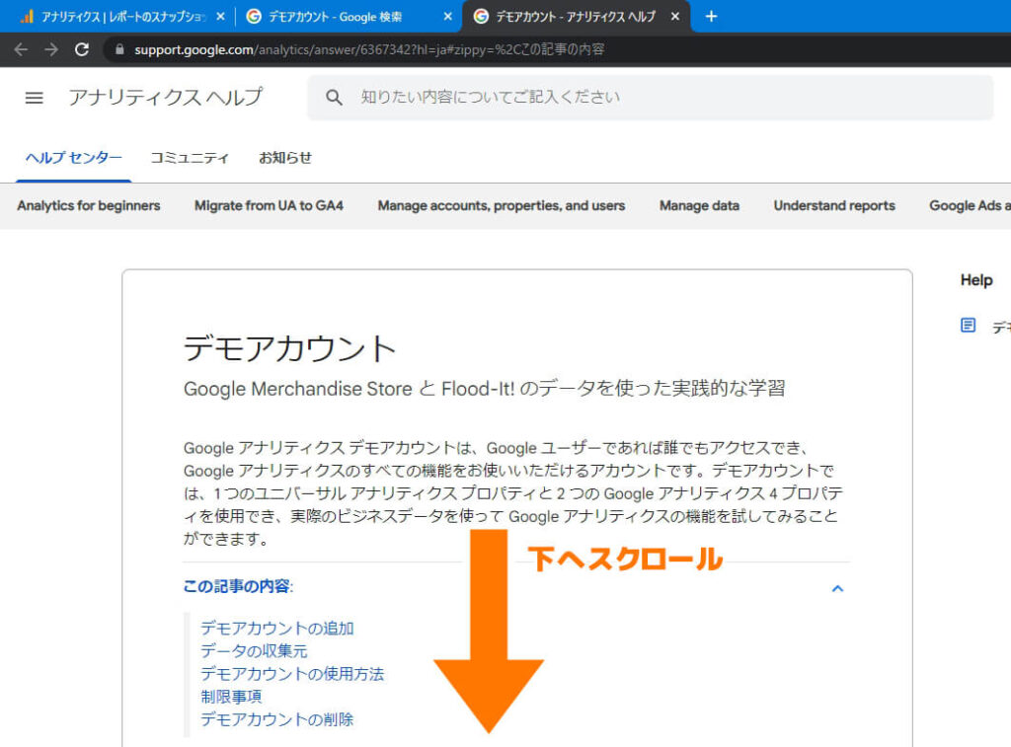Close the アナリティクス レポート tab

point(220,16)
